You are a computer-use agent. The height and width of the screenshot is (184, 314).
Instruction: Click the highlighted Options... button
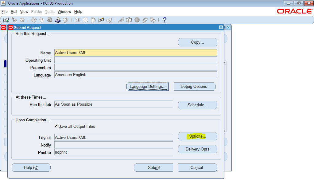tap(197, 136)
